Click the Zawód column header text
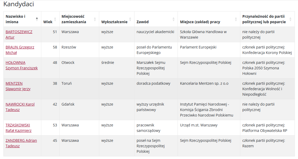Image resolution: width=298 pixels, height=159 pixels. pyautogui.click(x=143, y=22)
